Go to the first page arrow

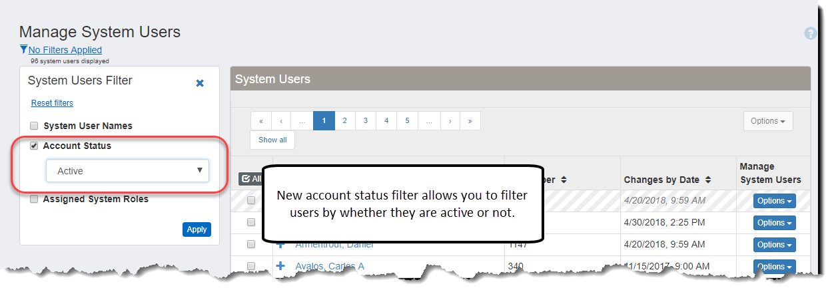tap(261, 121)
